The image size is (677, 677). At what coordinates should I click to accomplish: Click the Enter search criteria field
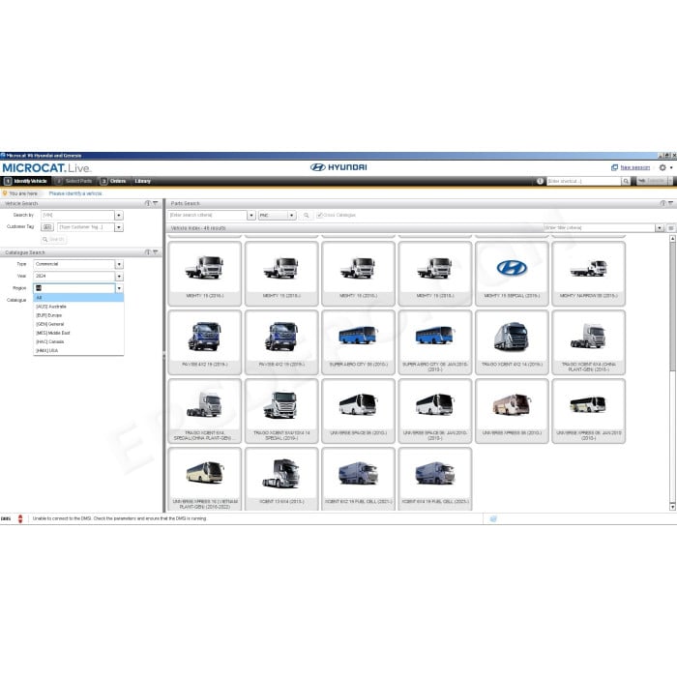click(x=207, y=215)
